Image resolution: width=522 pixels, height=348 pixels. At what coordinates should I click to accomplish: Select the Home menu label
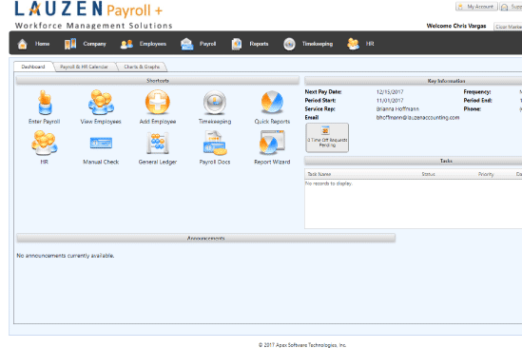pyautogui.click(x=42, y=44)
